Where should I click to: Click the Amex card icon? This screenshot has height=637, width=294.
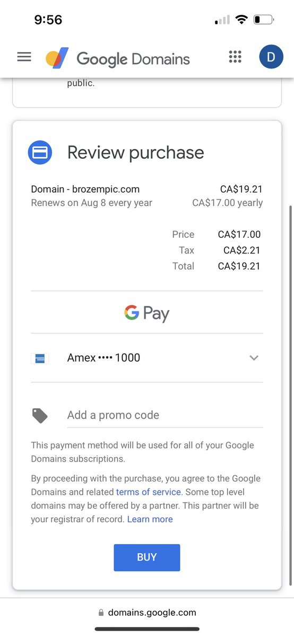(40, 358)
